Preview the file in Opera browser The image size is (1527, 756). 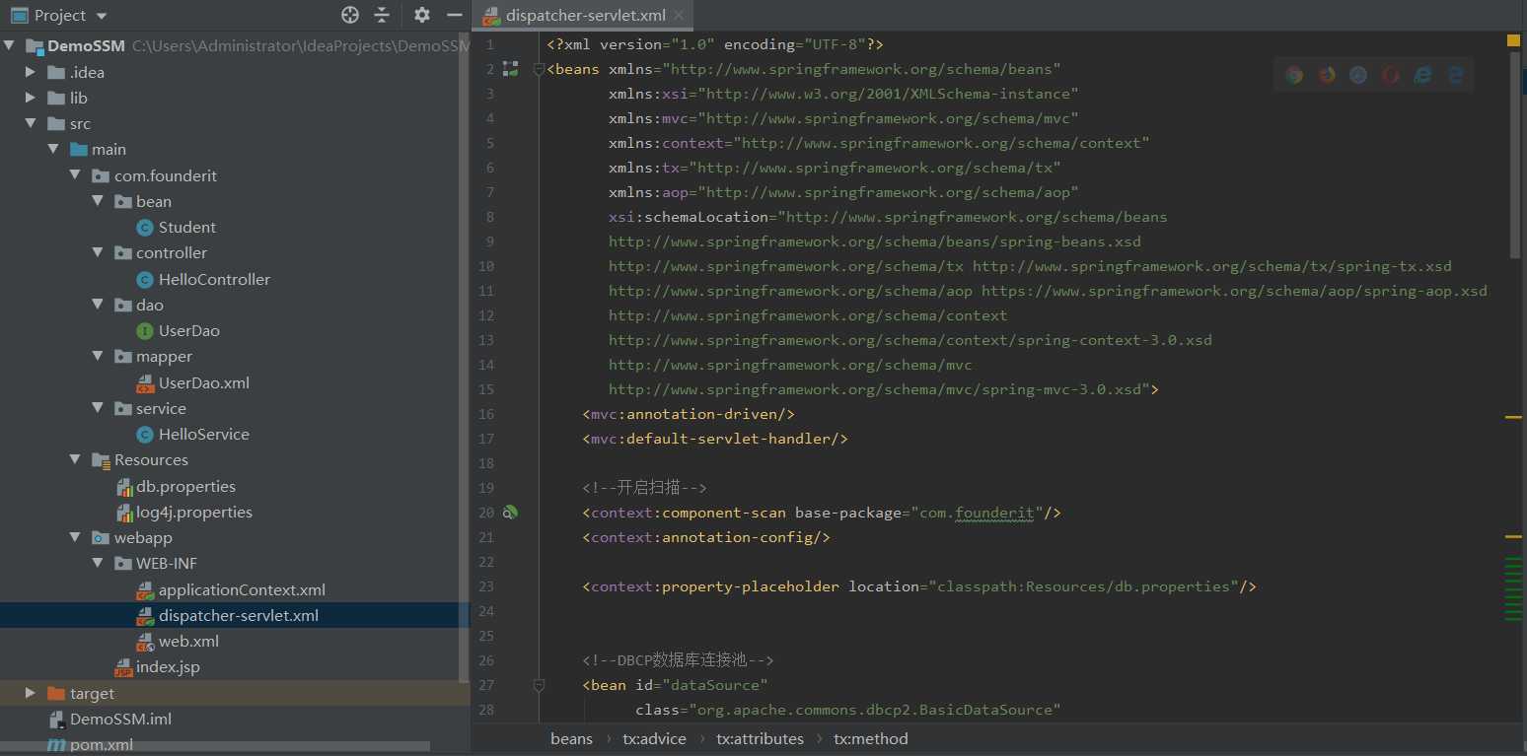click(x=1391, y=75)
